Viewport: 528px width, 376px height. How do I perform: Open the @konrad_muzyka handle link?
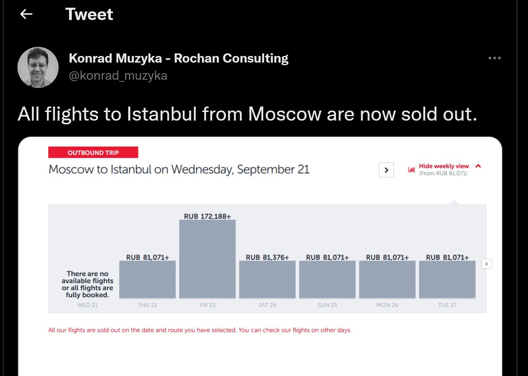(x=118, y=76)
